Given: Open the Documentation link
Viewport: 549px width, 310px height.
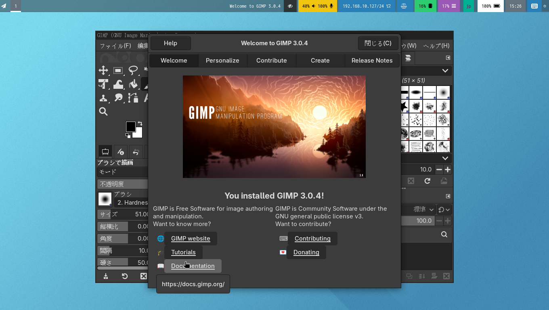Looking at the screenshot, I should coord(193,266).
